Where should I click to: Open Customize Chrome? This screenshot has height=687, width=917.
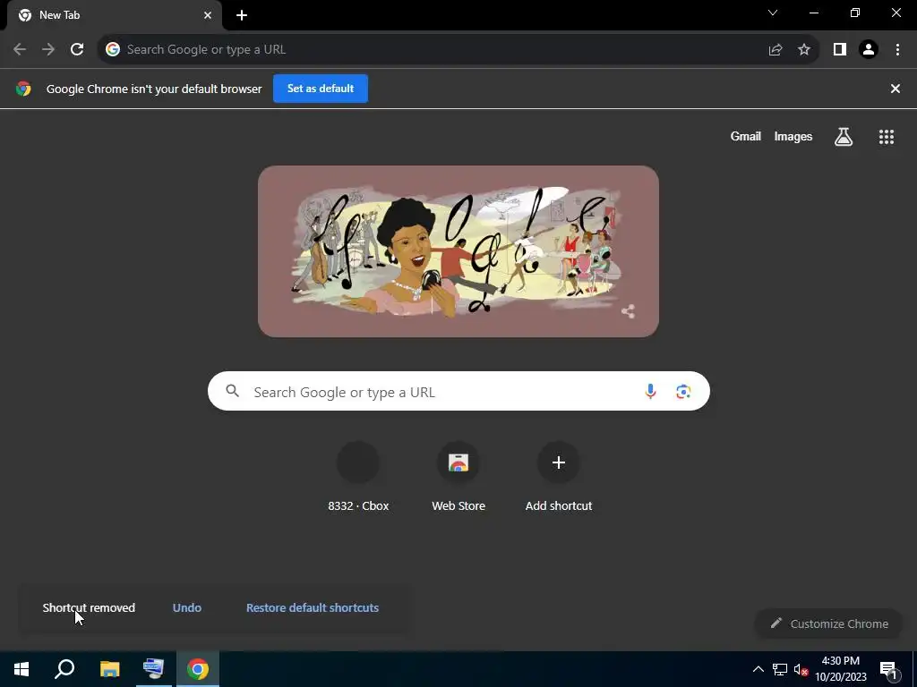pyautogui.click(x=828, y=623)
